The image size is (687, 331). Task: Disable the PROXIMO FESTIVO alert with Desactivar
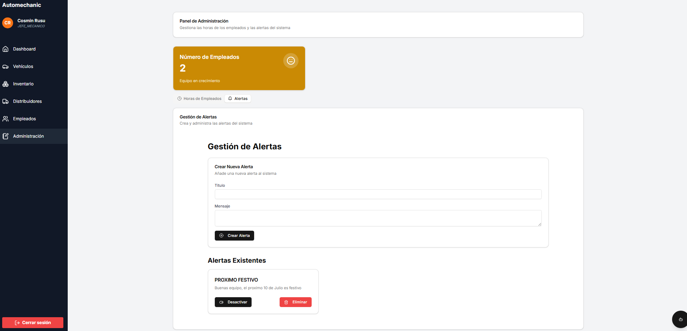(233, 302)
